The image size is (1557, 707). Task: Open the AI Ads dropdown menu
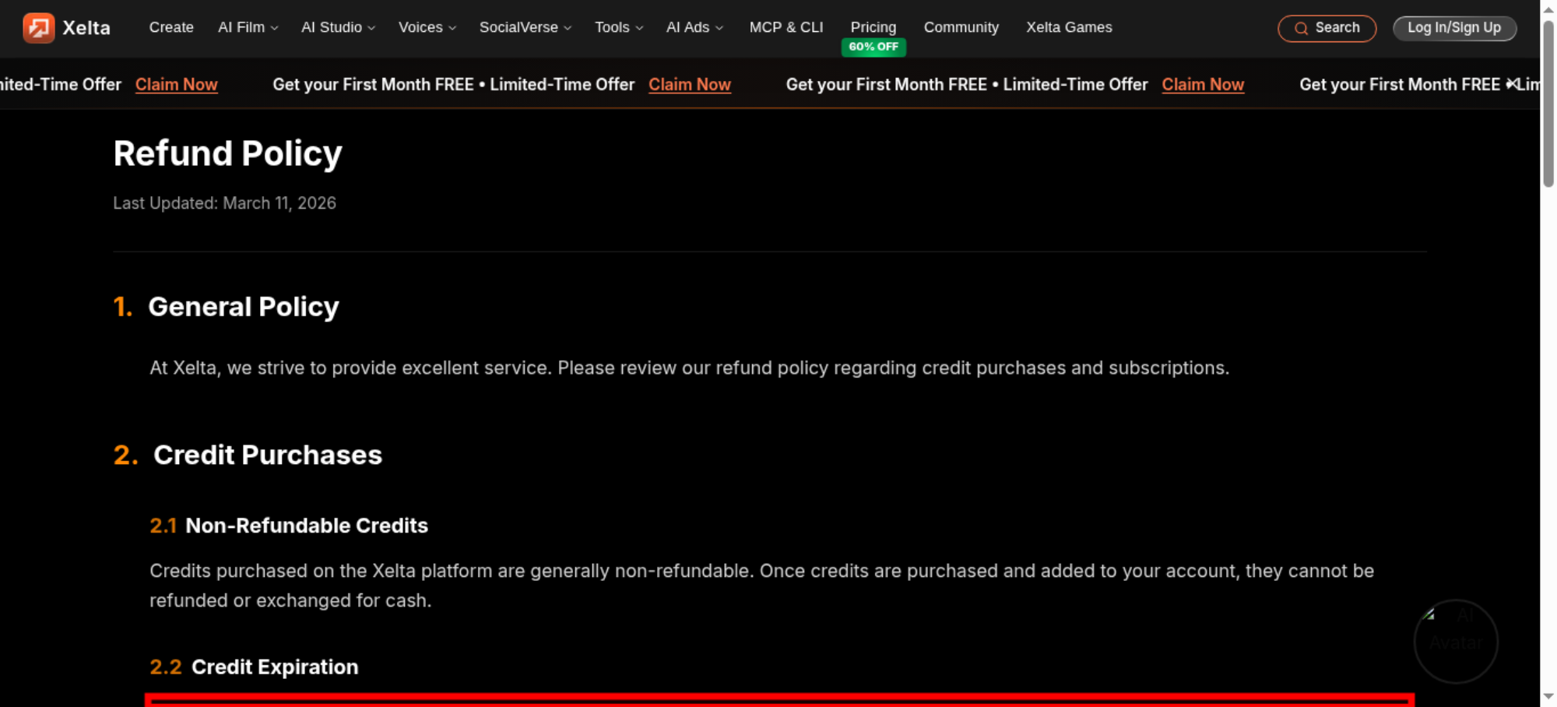pos(695,27)
